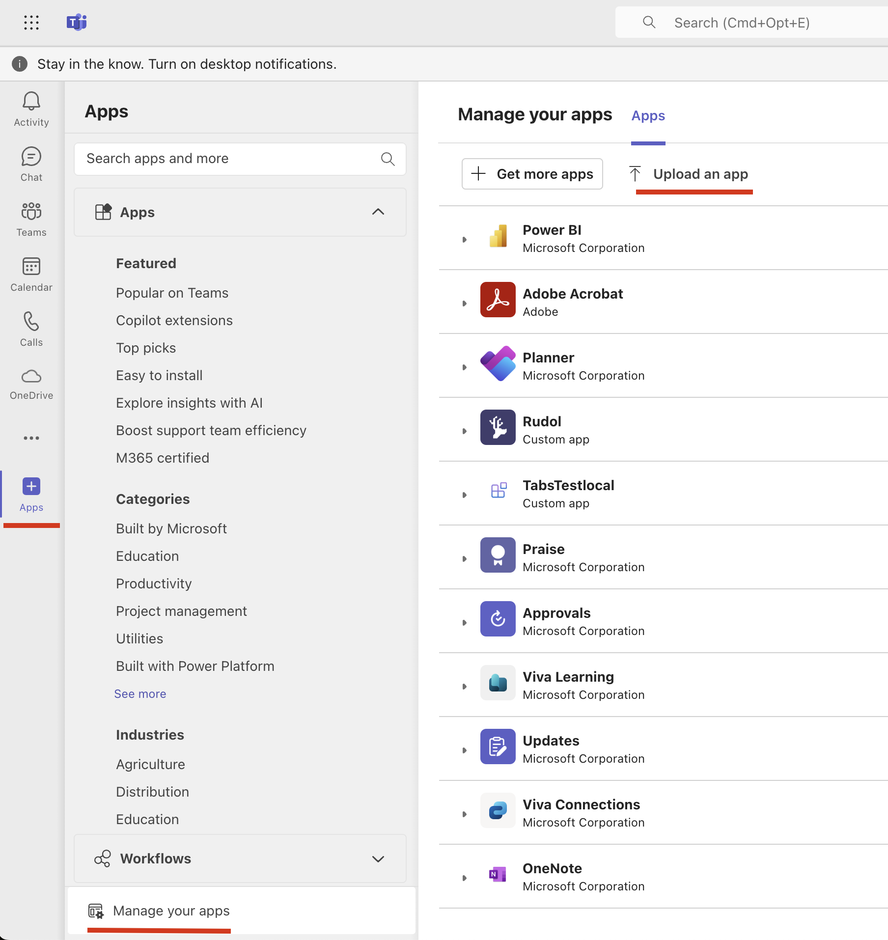
Task: Open the Utilities category
Action: (x=139, y=639)
